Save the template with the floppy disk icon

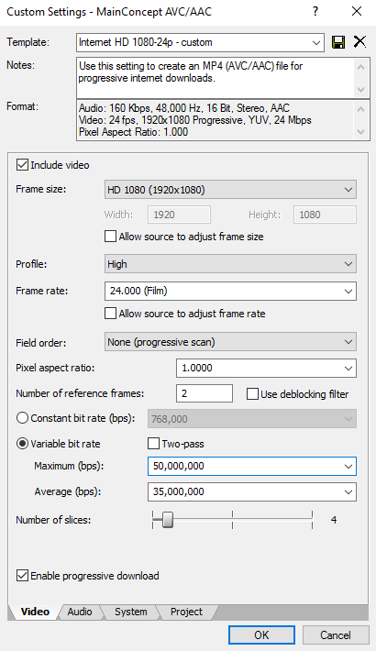click(338, 42)
